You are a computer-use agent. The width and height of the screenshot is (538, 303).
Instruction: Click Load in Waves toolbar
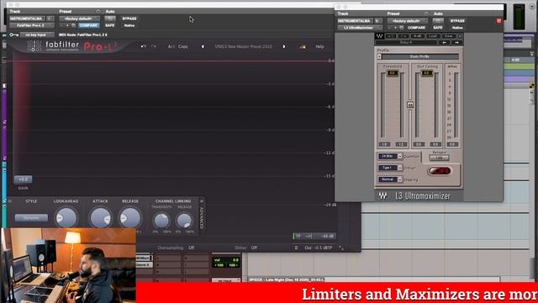[433, 35]
